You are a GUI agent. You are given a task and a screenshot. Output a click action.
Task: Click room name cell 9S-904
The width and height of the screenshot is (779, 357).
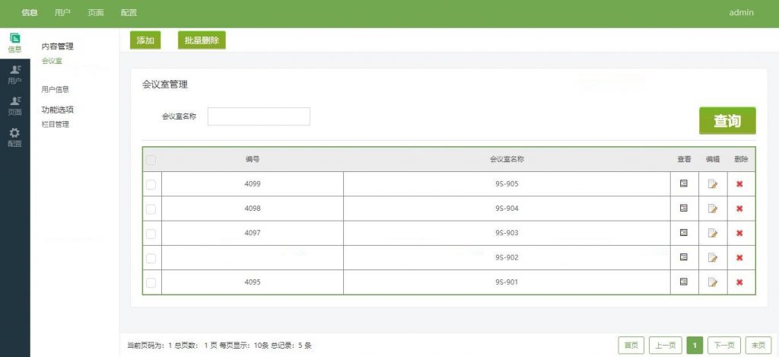(507, 209)
